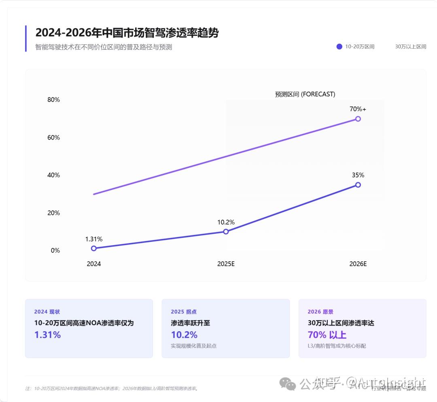The width and height of the screenshot is (437, 402).
Task: Click the 2024 x-axis label
Action: tap(93, 264)
